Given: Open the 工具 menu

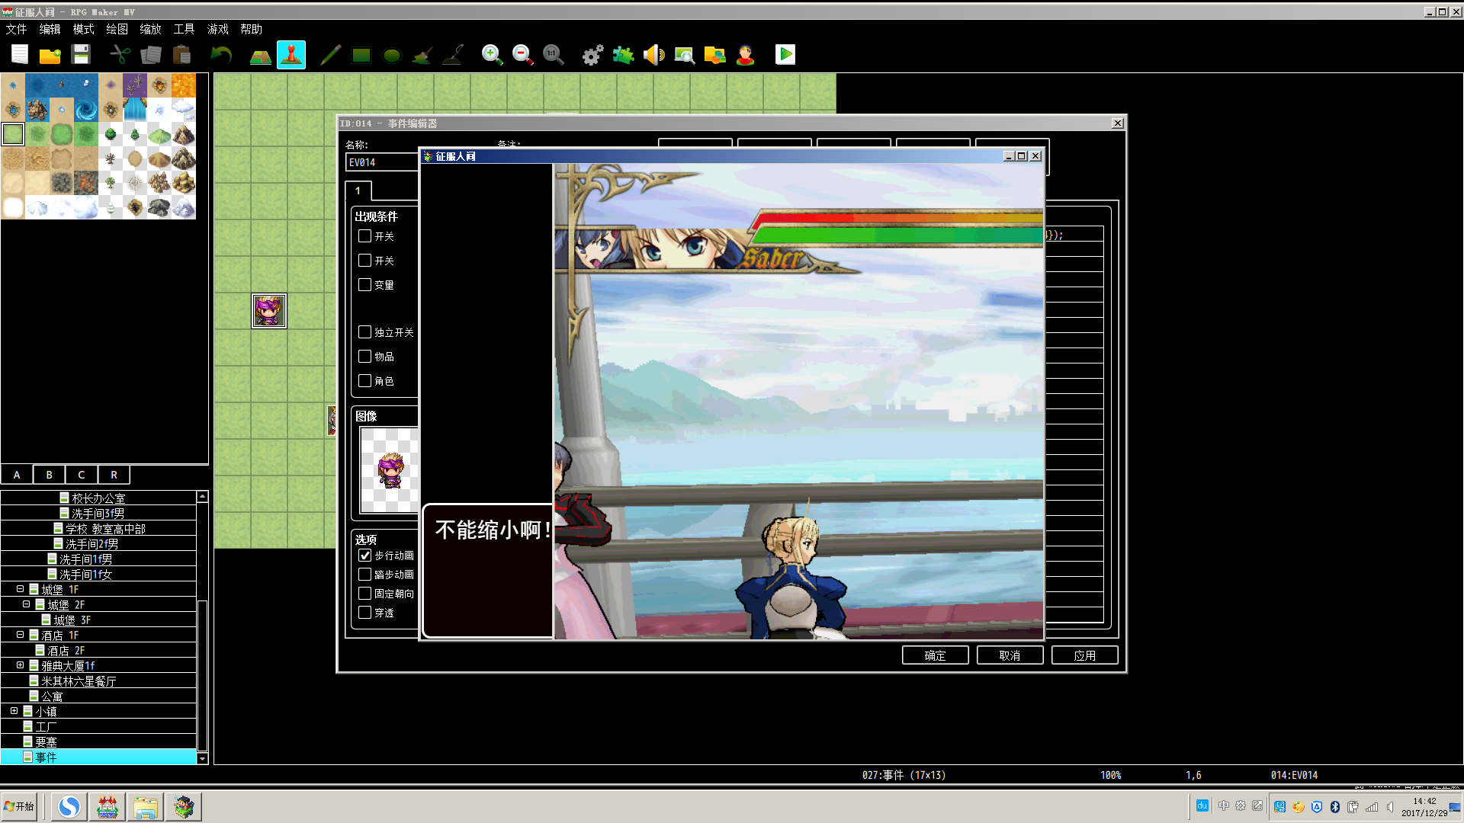Looking at the screenshot, I should coord(184,29).
